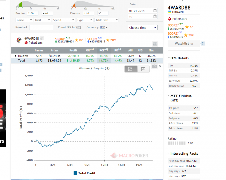Viewport: 226px width, 180px height.
Task: Switch to bar chart view
Action: point(143,69)
